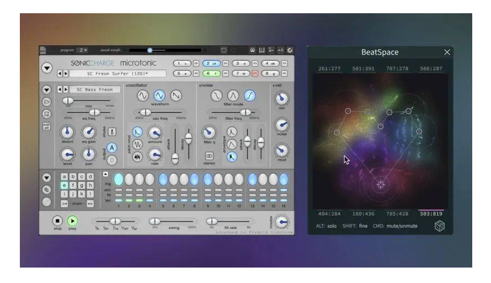491x283 pixels.
Task: Open the drum patch menu arrow
Action: pyautogui.click(x=47, y=90)
